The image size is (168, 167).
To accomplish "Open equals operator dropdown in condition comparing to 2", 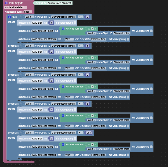I will (x=80, y=75).
